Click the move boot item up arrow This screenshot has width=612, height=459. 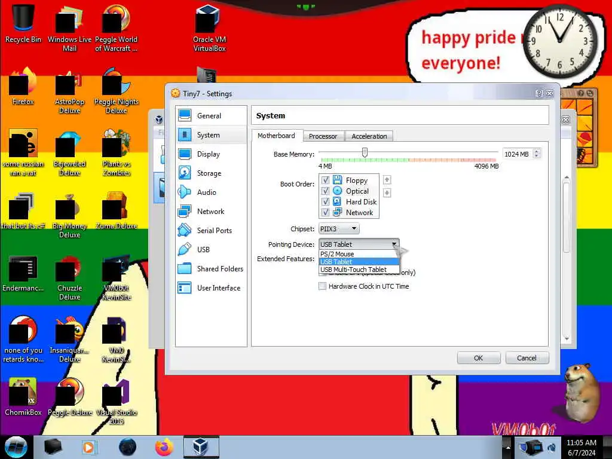pyautogui.click(x=387, y=180)
